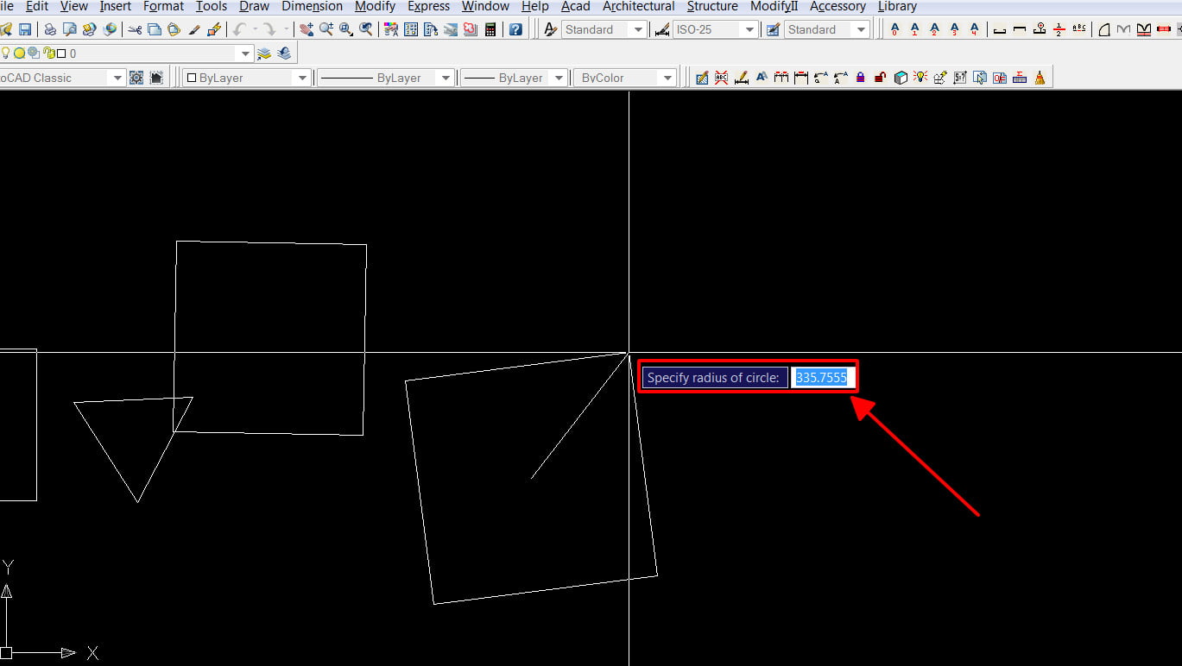
Task: Open the Architectural menu
Action: pos(638,6)
